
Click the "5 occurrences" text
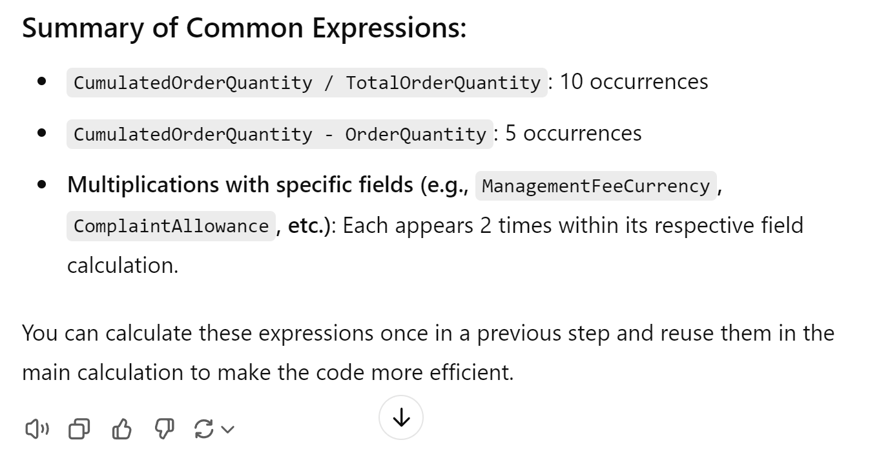coord(574,134)
